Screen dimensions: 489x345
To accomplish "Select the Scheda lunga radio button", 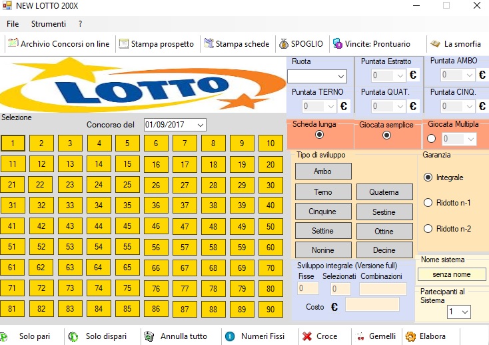I will coord(319,135).
